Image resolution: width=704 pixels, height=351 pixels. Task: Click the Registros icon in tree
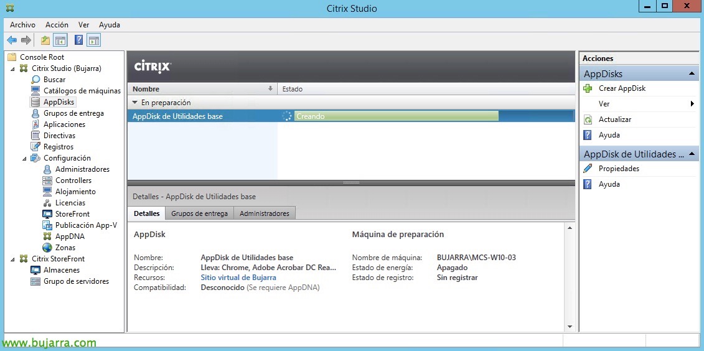click(x=35, y=147)
